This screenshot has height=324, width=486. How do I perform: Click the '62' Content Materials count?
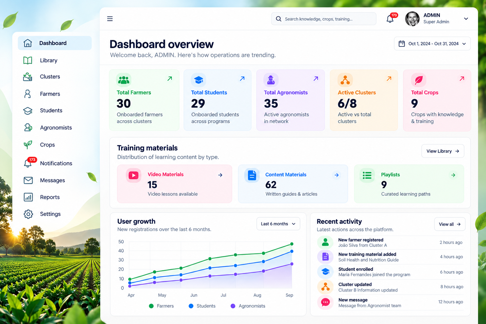coord(271,185)
